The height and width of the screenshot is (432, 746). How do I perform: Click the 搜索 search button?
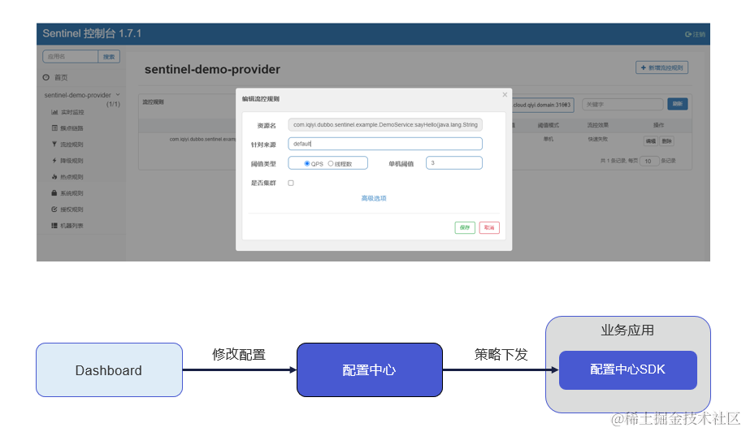[x=109, y=57]
